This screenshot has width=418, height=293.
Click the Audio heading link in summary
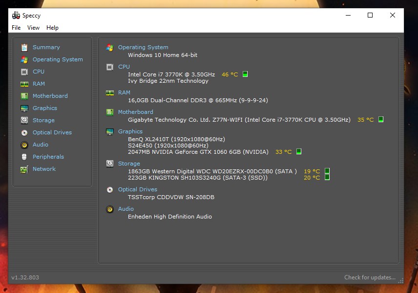[126, 209]
